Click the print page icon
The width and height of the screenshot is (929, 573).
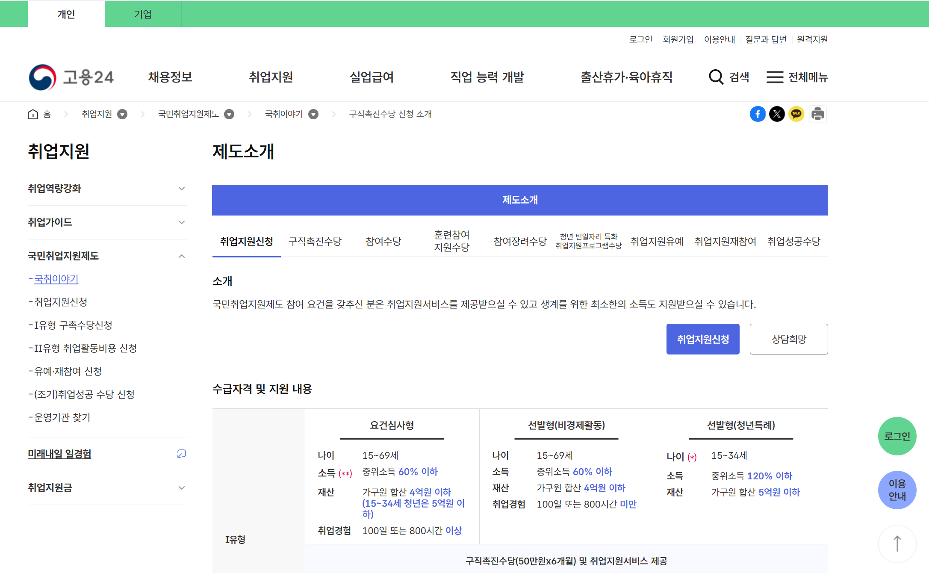[817, 114]
